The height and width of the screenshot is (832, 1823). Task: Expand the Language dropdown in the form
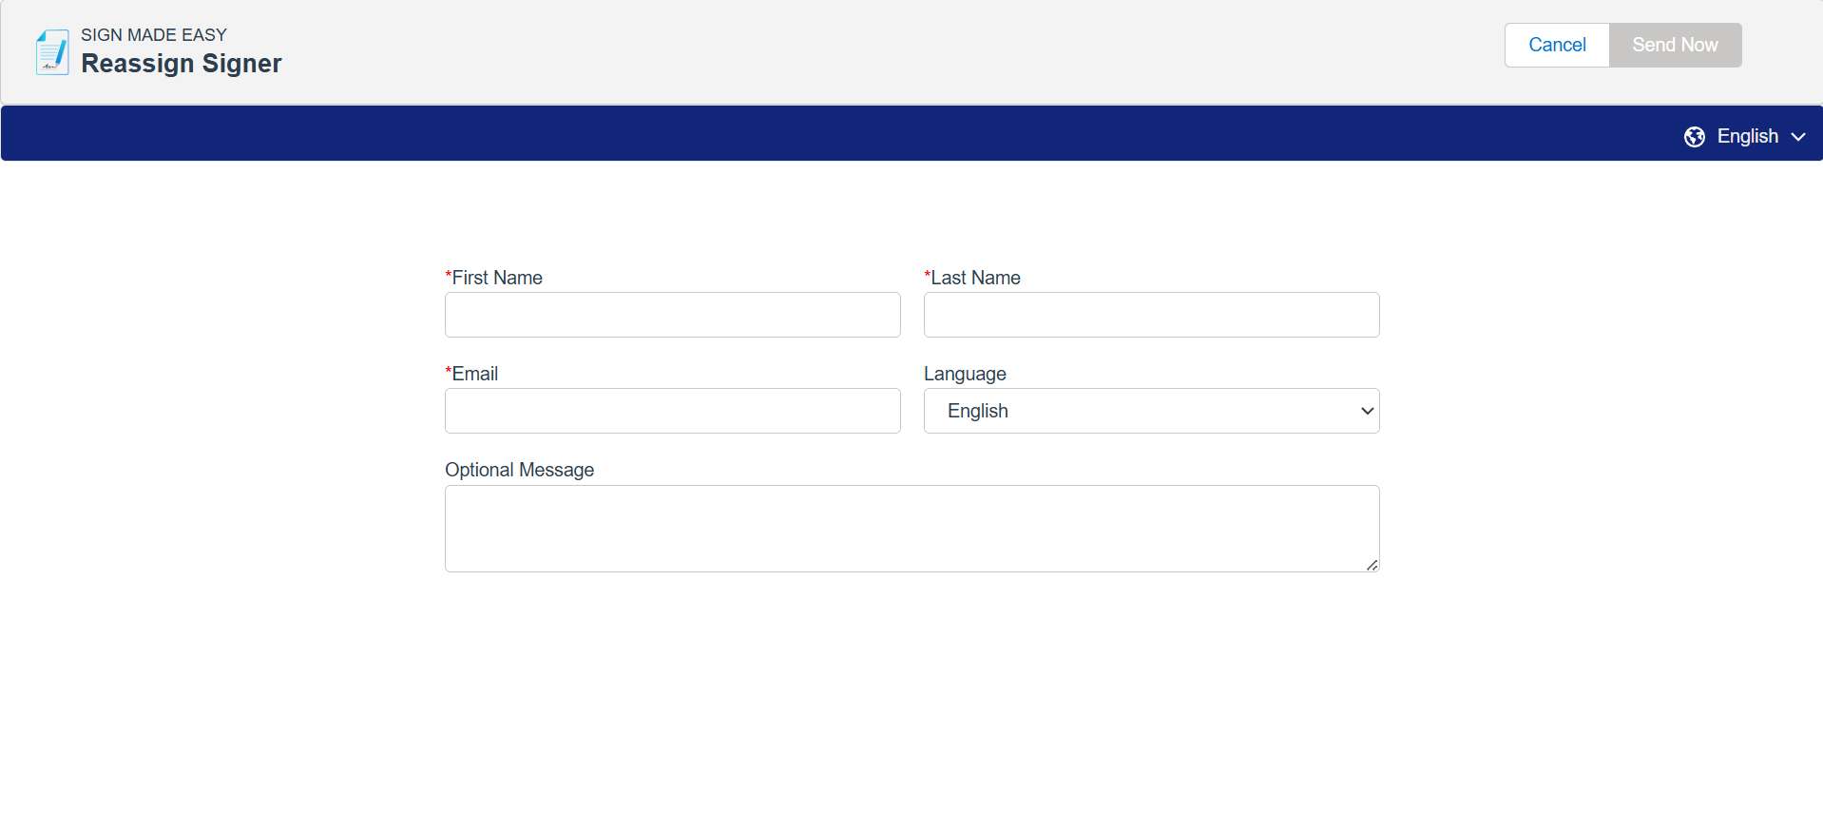click(x=1151, y=411)
